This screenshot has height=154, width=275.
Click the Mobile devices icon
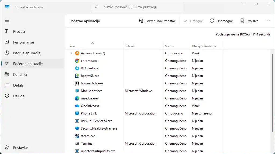tap(77, 91)
